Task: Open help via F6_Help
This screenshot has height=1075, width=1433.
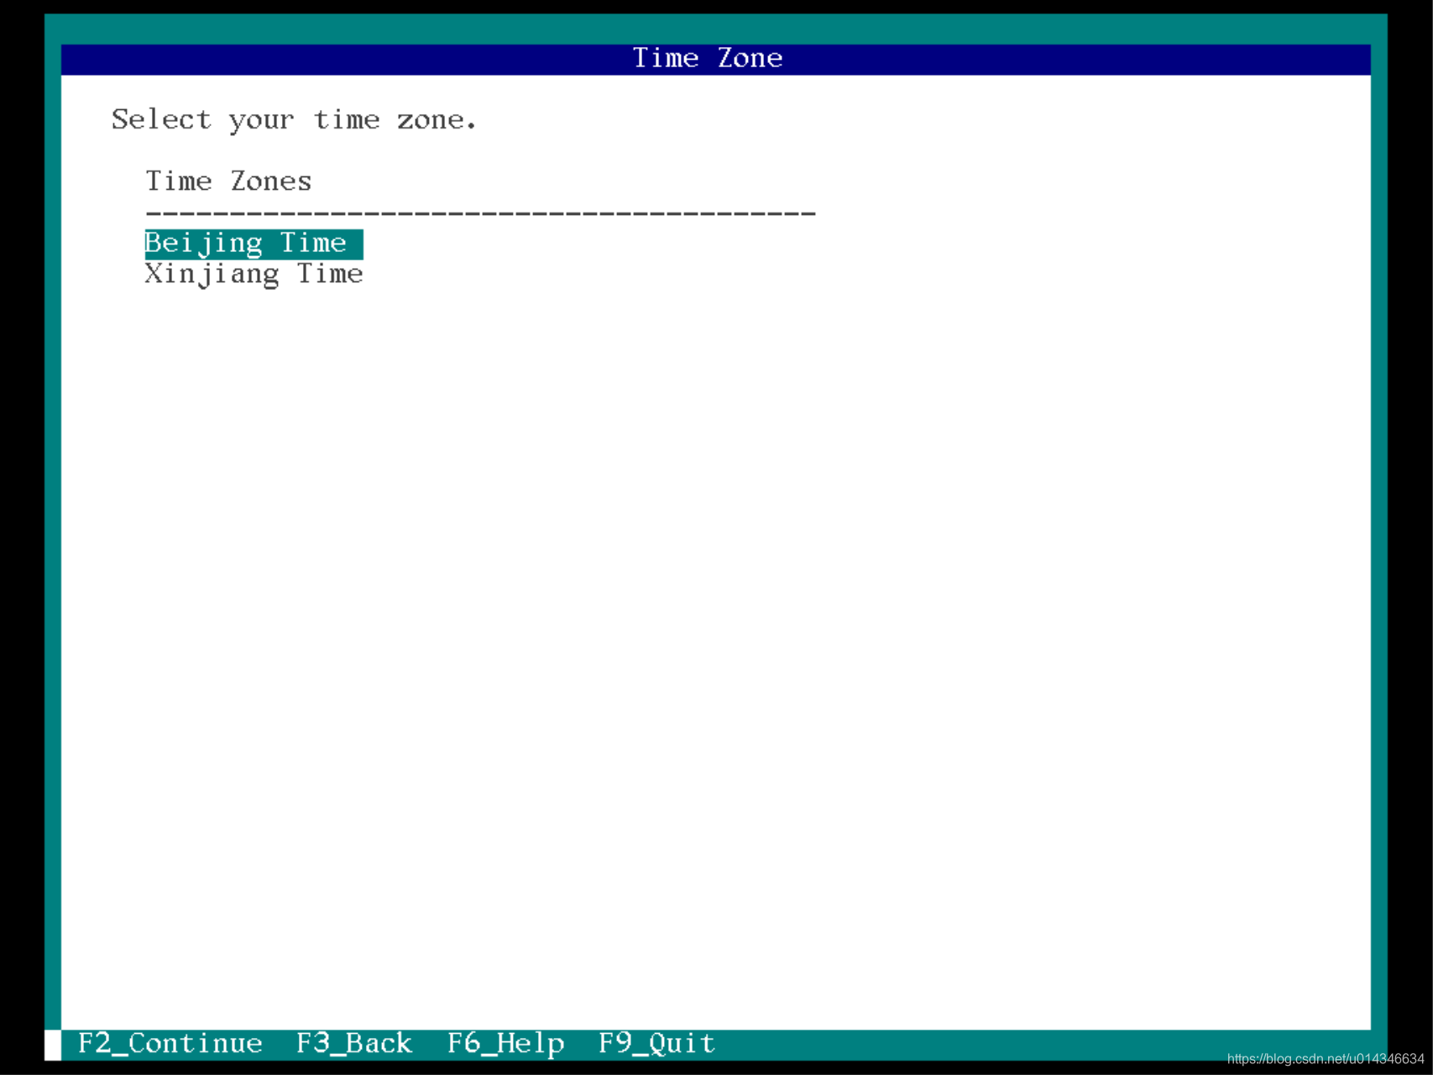Action: tap(505, 1043)
